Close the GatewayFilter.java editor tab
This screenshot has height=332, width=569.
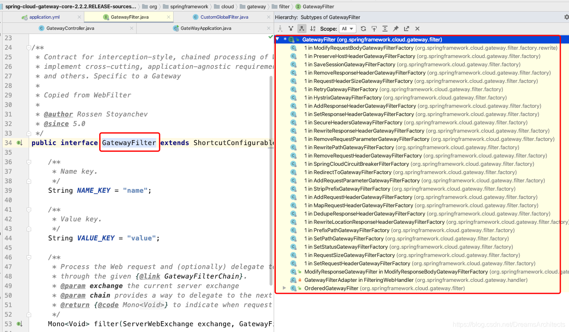[x=168, y=17]
